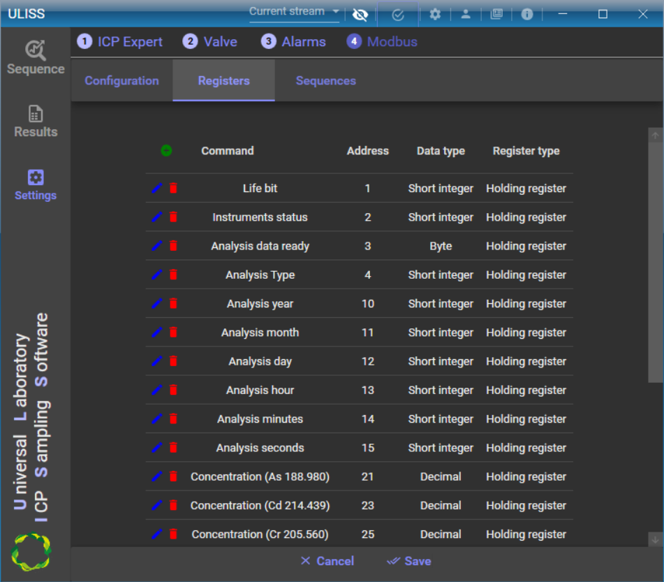
Task: Delete the Concentration (Cd 214.439) register
Action: tap(173, 505)
